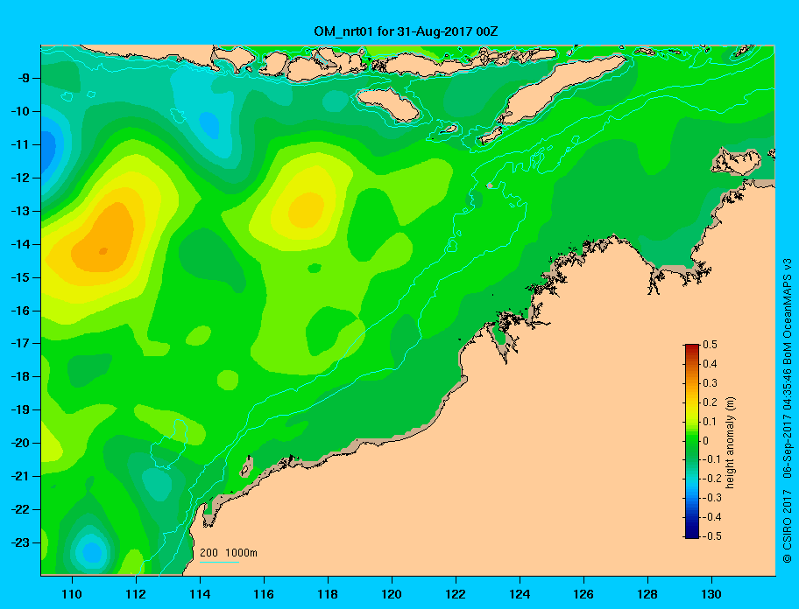Click colorbar tick value "-0.1"

tap(712, 459)
